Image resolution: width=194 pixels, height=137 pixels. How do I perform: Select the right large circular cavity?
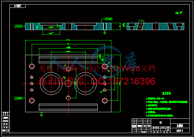click(x=85, y=84)
